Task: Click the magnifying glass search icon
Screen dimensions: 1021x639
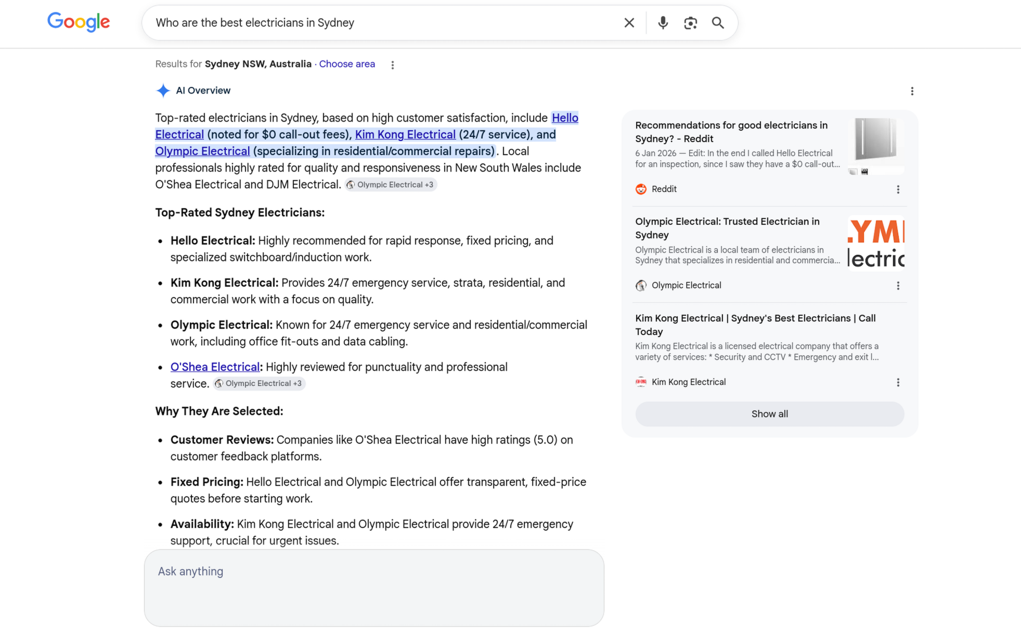Action: 718,23
